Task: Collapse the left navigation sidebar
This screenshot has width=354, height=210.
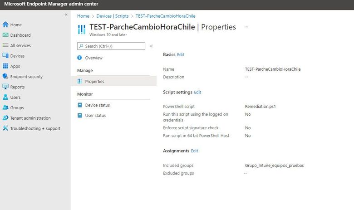Action: click(66, 15)
